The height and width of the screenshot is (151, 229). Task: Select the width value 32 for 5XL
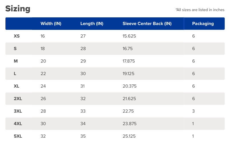43,136
